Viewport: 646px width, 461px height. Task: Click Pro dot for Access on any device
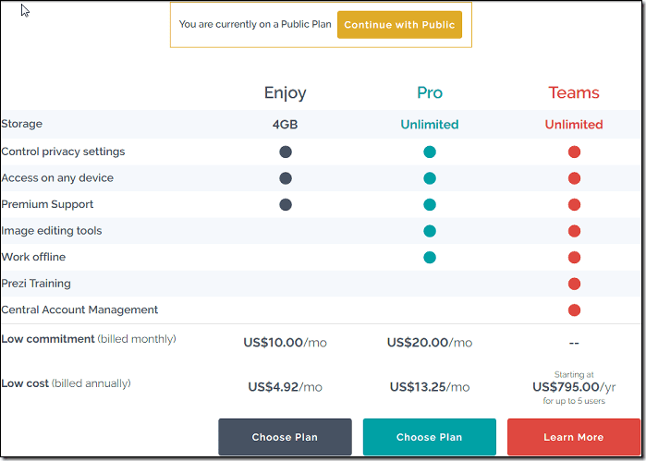[430, 178]
